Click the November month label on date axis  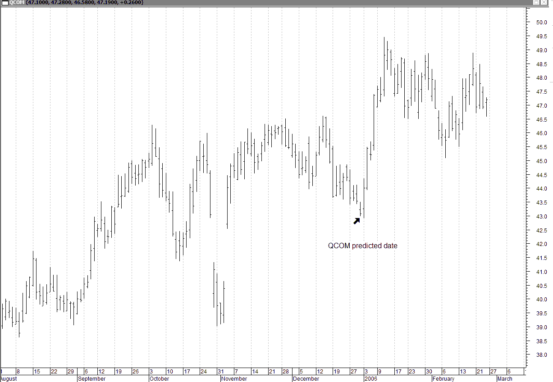click(x=234, y=379)
